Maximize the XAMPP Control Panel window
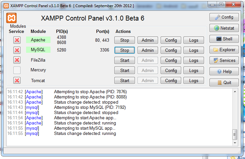245x159 pixels. [221, 4]
